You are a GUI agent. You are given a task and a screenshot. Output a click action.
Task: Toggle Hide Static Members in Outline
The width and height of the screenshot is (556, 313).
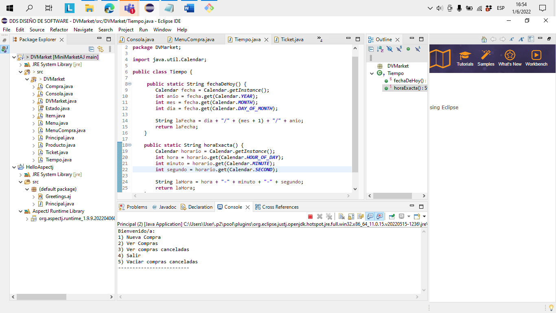point(399,49)
